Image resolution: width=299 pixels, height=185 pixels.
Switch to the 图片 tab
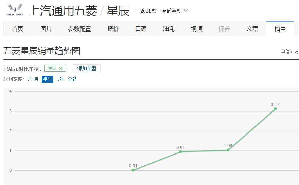46,29
